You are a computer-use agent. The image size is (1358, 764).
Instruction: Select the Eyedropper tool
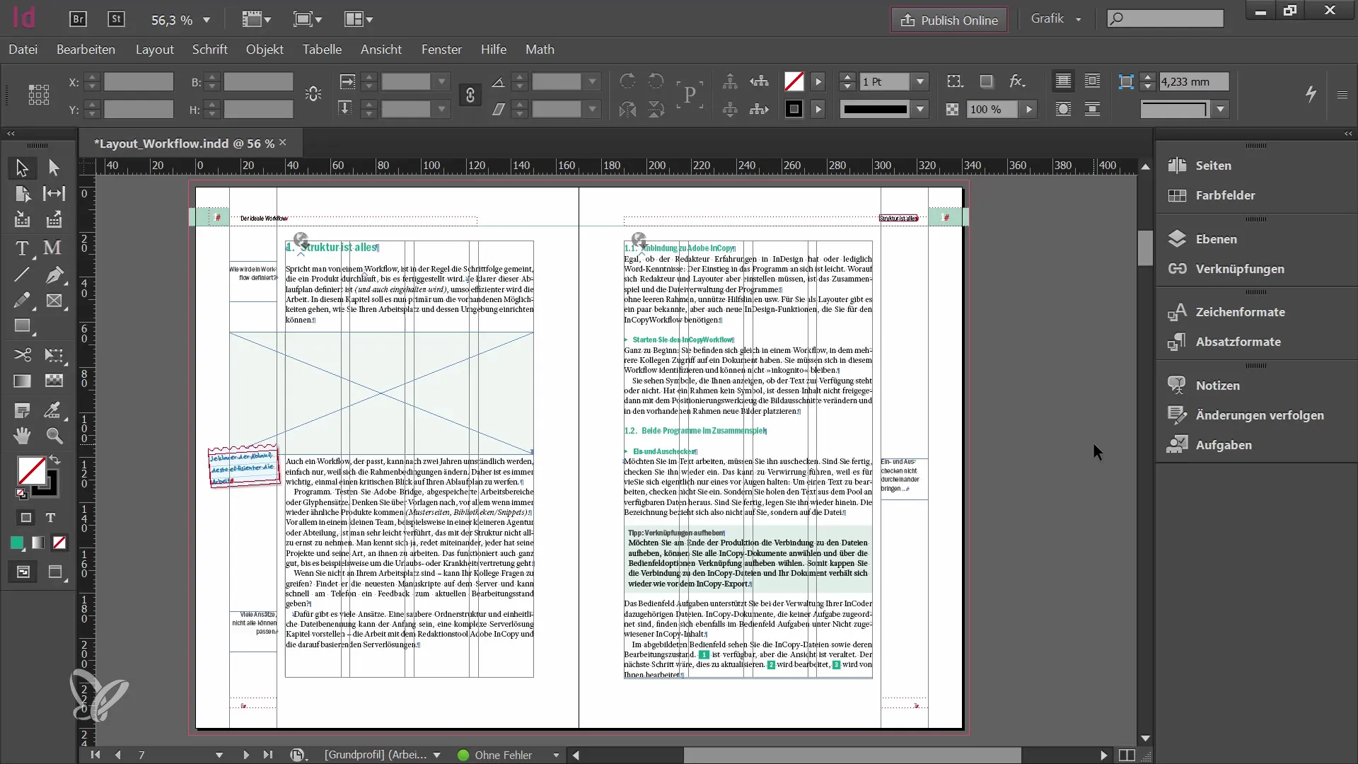point(54,410)
